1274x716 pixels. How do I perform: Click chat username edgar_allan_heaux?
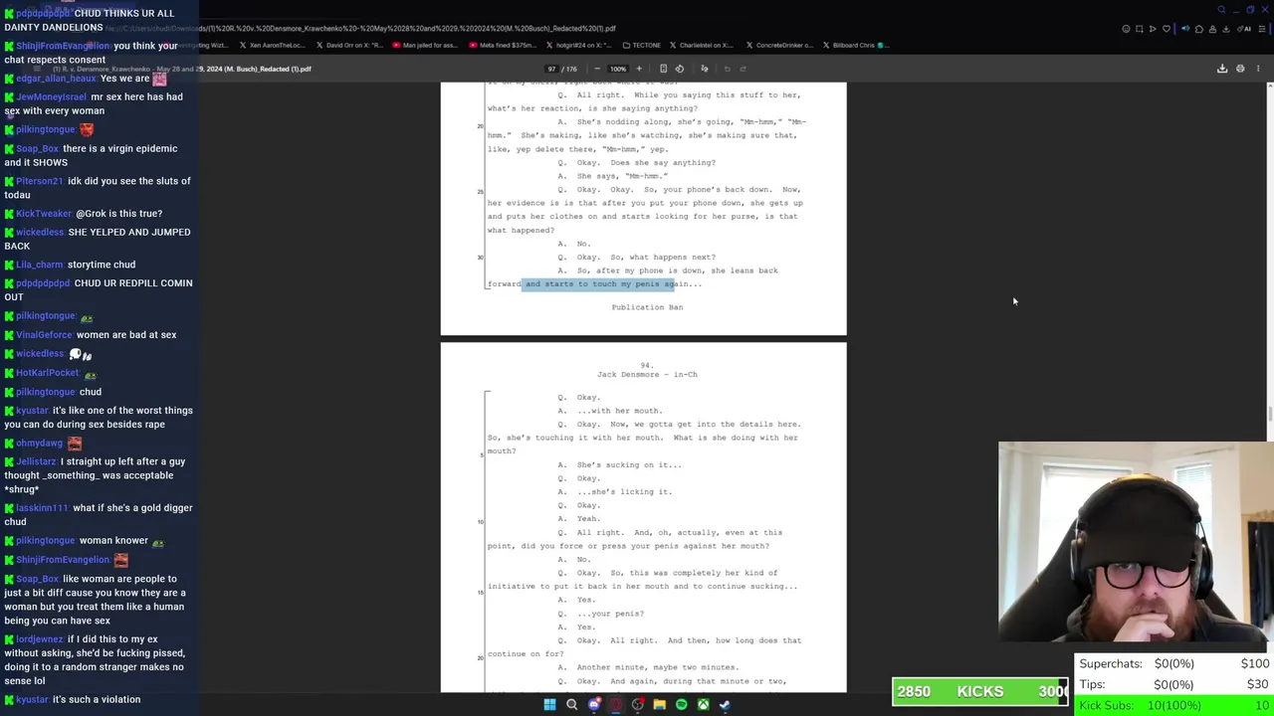pyautogui.click(x=56, y=79)
